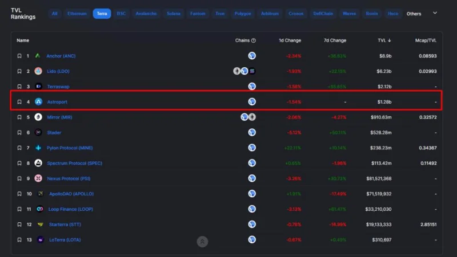Bookmark the Astroport row
The image size is (457, 257).
pyautogui.click(x=19, y=102)
